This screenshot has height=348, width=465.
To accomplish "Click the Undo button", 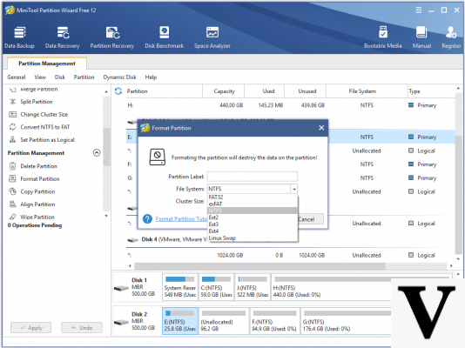I will click(x=82, y=328).
